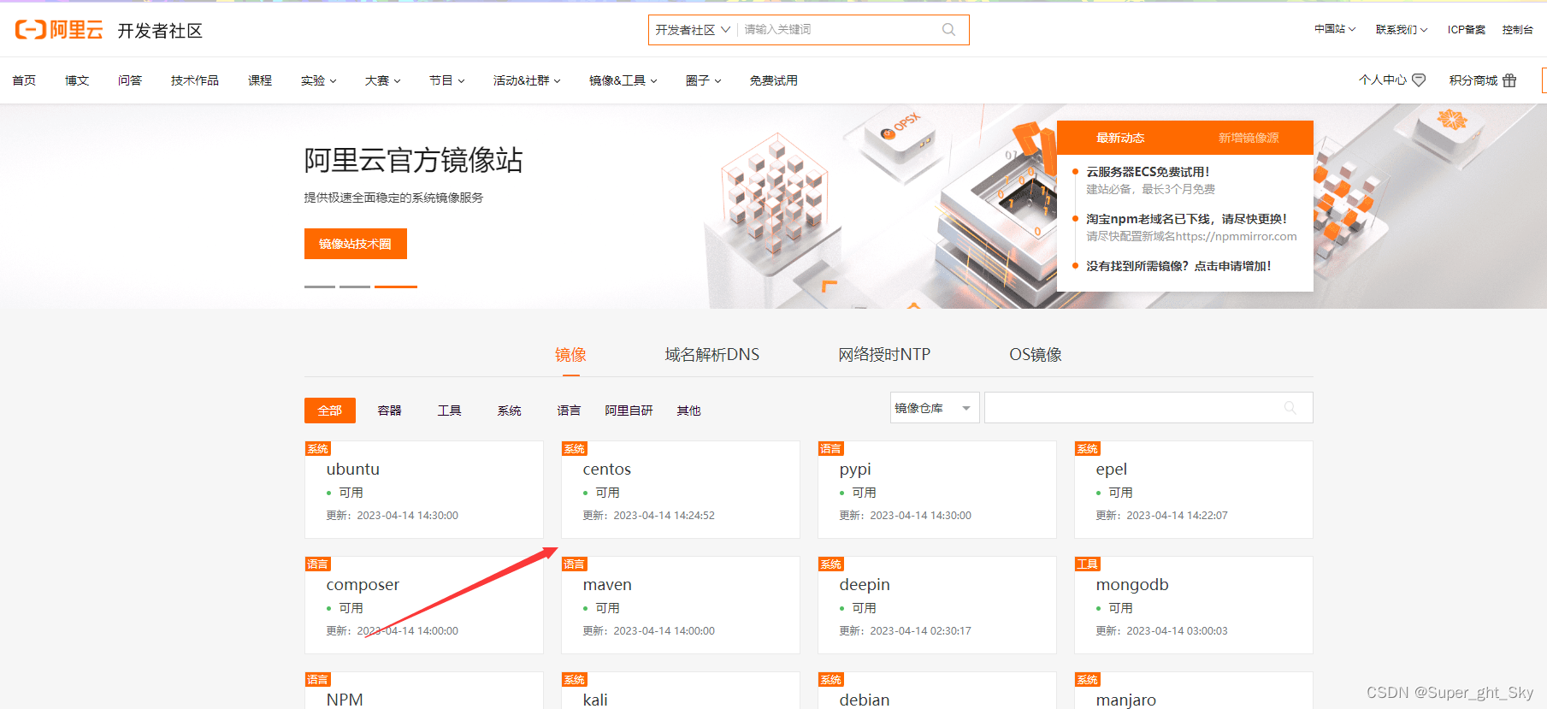Open the deepin mirror card
The height and width of the screenshot is (709, 1547).
pyautogui.click(x=937, y=605)
